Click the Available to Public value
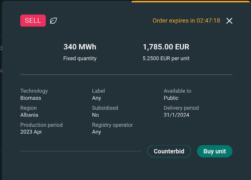Viewport: 251px width, 180px height. tap(171, 98)
